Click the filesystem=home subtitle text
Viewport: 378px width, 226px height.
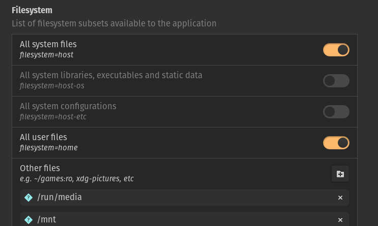click(x=48, y=148)
